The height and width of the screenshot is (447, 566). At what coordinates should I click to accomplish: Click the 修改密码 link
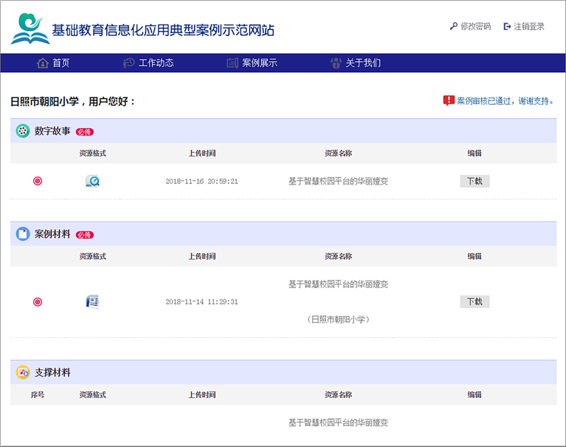tap(470, 26)
